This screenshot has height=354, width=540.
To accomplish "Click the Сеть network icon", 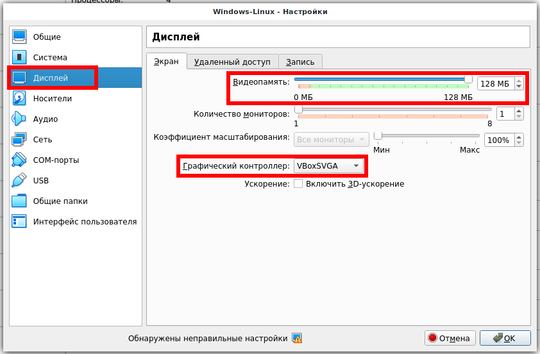I will (x=20, y=140).
